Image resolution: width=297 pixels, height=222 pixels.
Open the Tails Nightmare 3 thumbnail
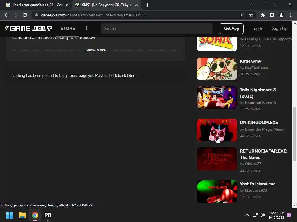[217, 97]
